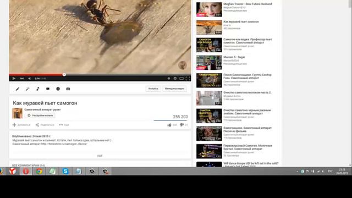Image resolution: width=352 pixels, height=198 pixels.
Task: Click the Поделиться share button
Action: click(x=45, y=125)
